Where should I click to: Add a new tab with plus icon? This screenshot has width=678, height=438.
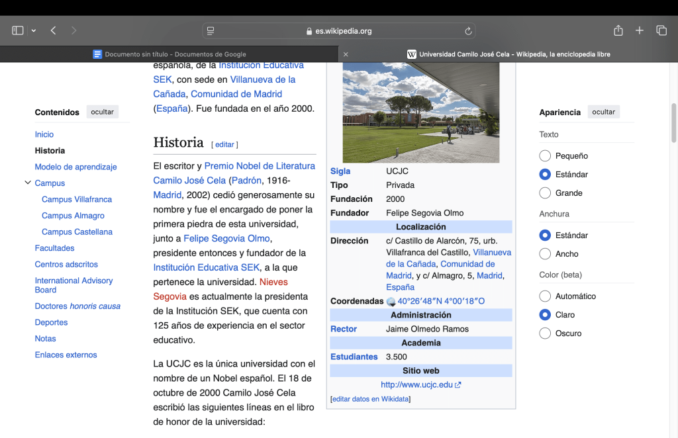(640, 30)
